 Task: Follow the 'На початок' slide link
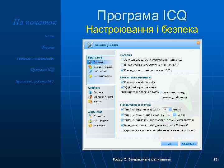(35, 22)
